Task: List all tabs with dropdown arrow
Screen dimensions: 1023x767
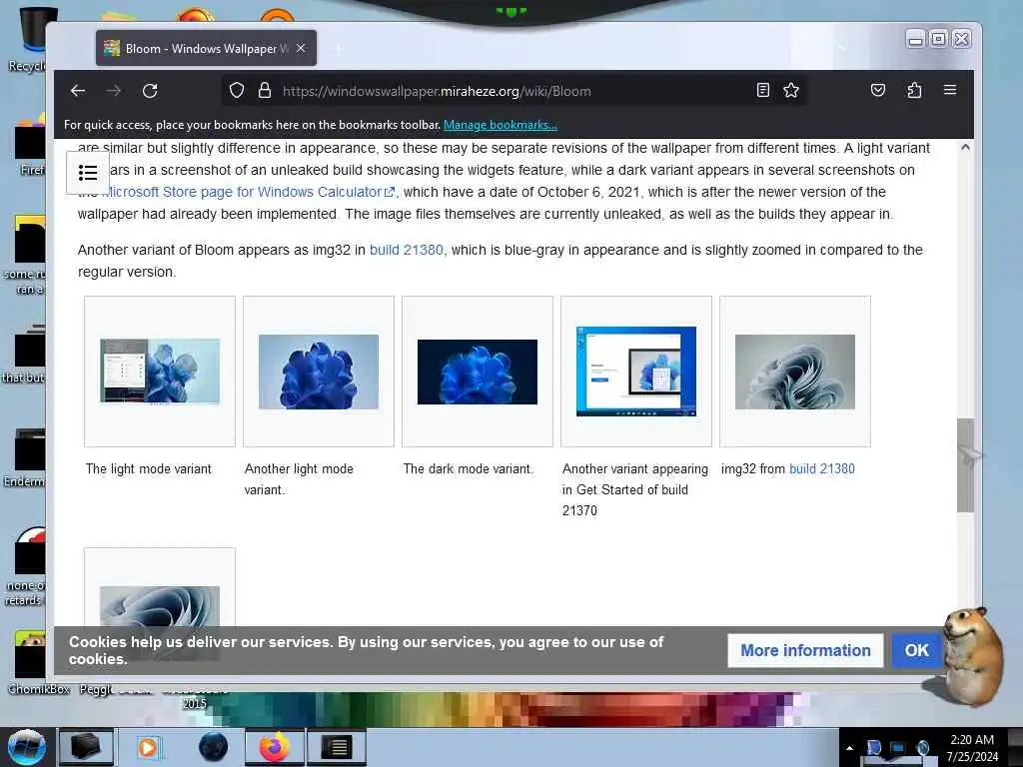Action: click(842, 48)
